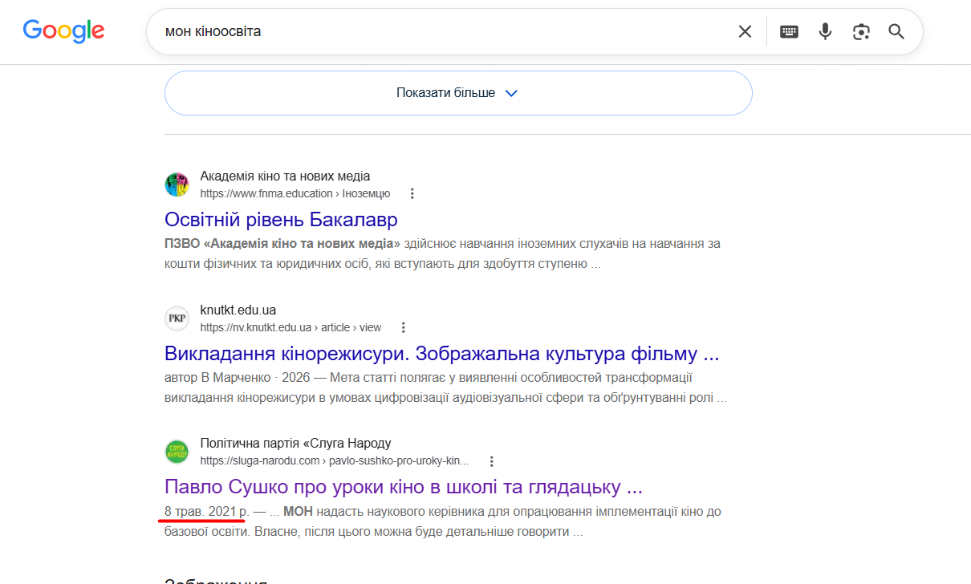Open search by image (Lens) icon
The image size is (971, 584).
(x=861, y=31)
